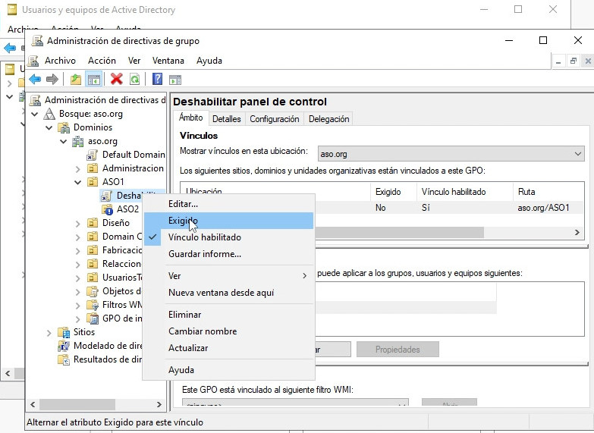Viewport: 594px width, 433px height.
Task: Expand the Diseño organizational unit
Action: pyautogui.click(x=78, y=223)
